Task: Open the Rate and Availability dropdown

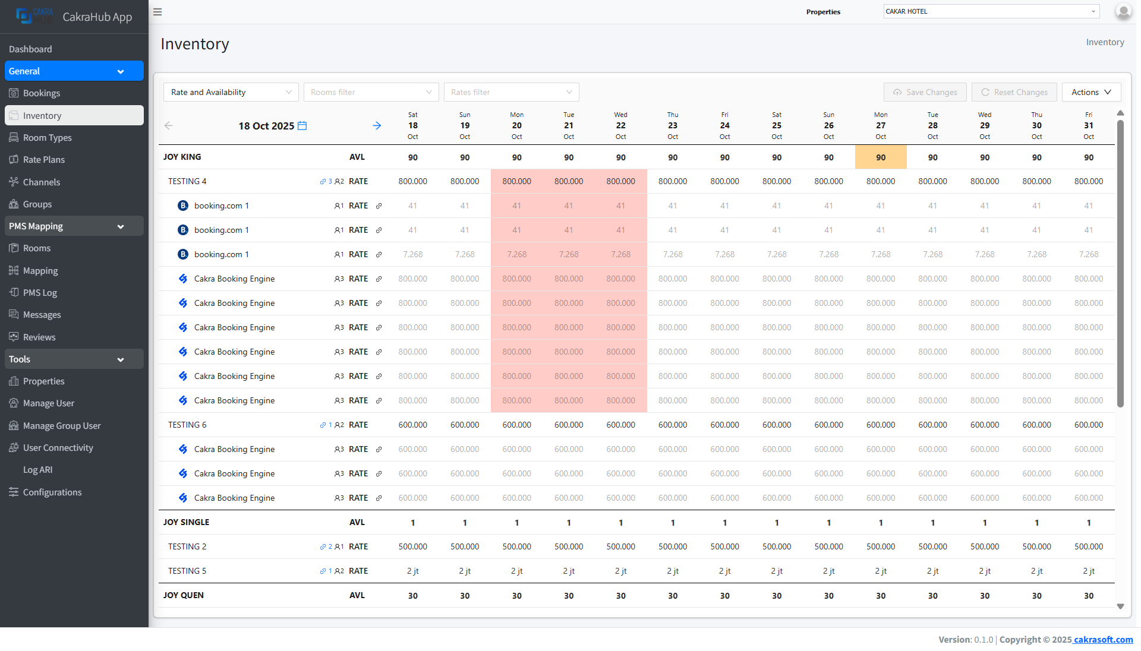Action: coord(231,92)
